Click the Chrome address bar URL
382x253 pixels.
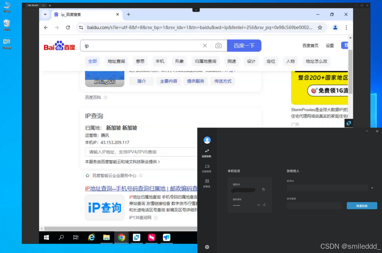coord(200,27)
